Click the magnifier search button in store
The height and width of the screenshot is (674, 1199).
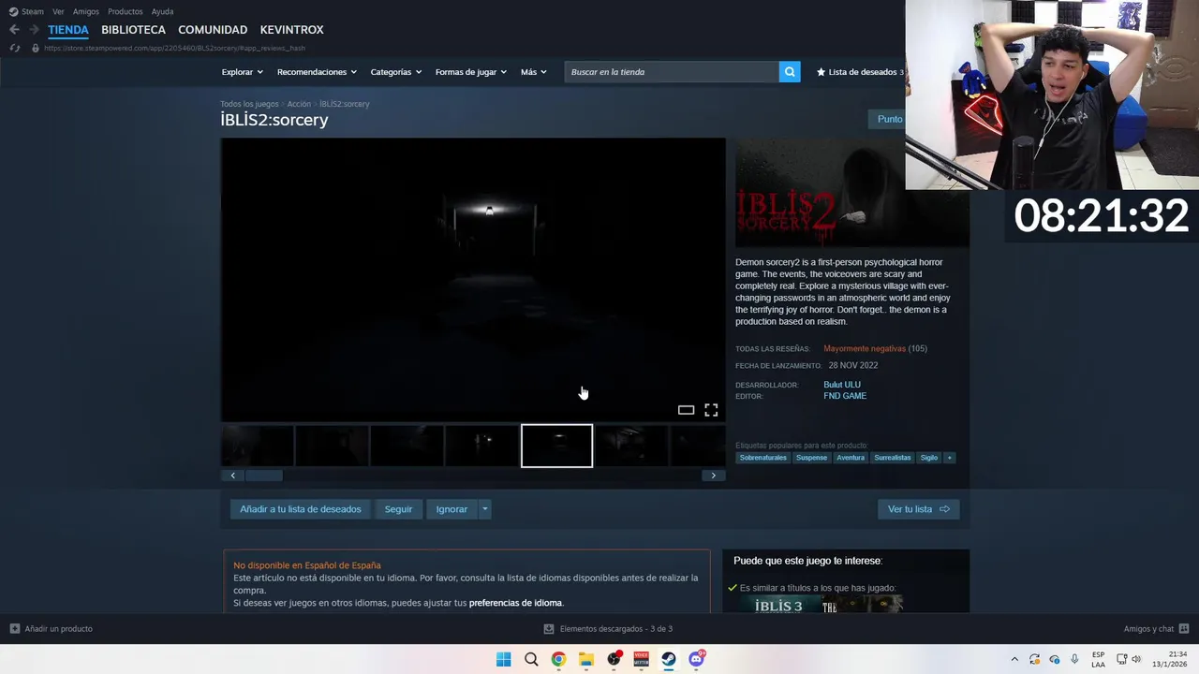point(790,72)
